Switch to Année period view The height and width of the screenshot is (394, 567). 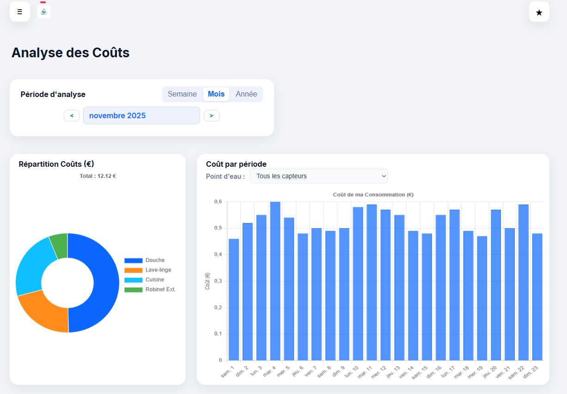click(246, 94)
